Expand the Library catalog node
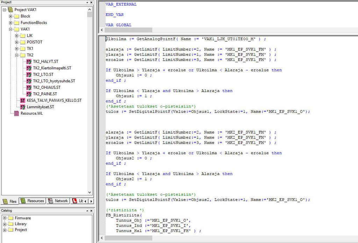358x243 pixels. [5, 224]
